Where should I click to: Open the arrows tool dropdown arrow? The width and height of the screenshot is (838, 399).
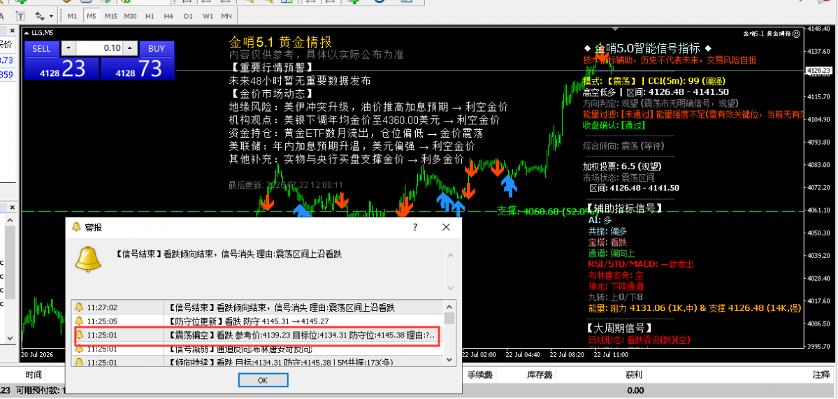[51, 16]
